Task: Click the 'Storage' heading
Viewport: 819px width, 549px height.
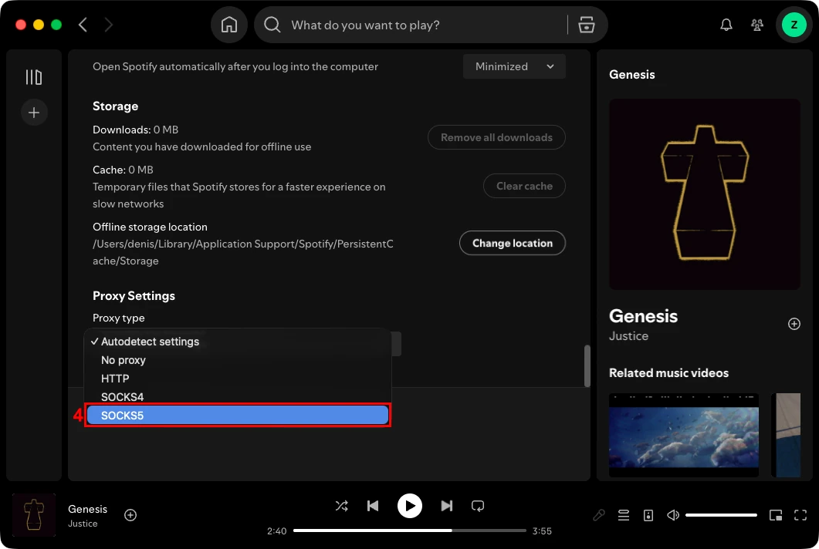Action: [116, 106]
